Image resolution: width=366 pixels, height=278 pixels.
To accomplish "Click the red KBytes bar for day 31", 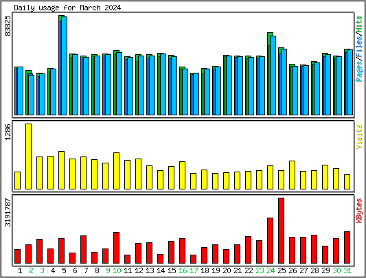I will 347,247.
